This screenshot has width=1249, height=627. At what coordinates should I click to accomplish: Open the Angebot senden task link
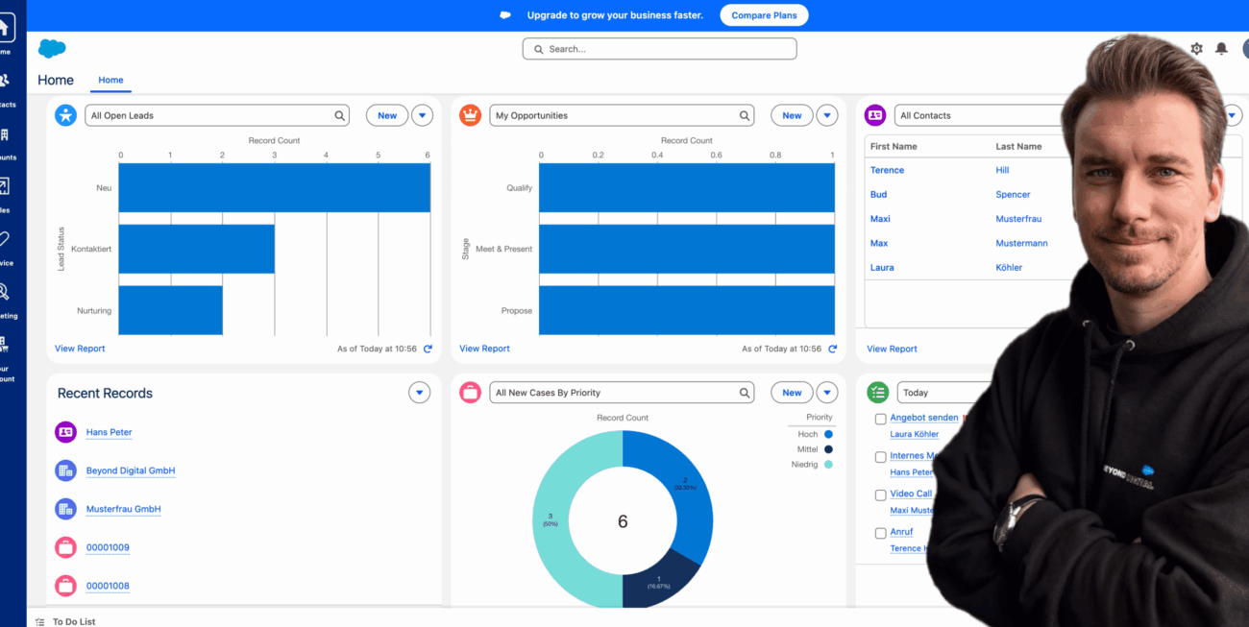point(924,418)
